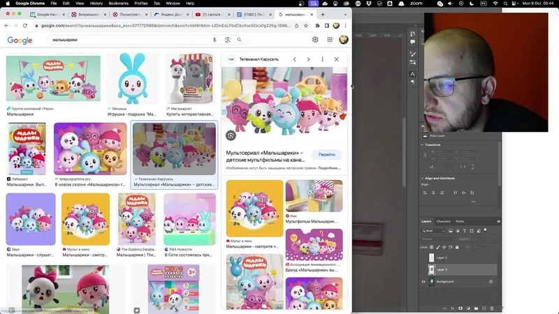Open the File menu in menu bar
Viewport: 559px width, 314px height.
[54, 3]
